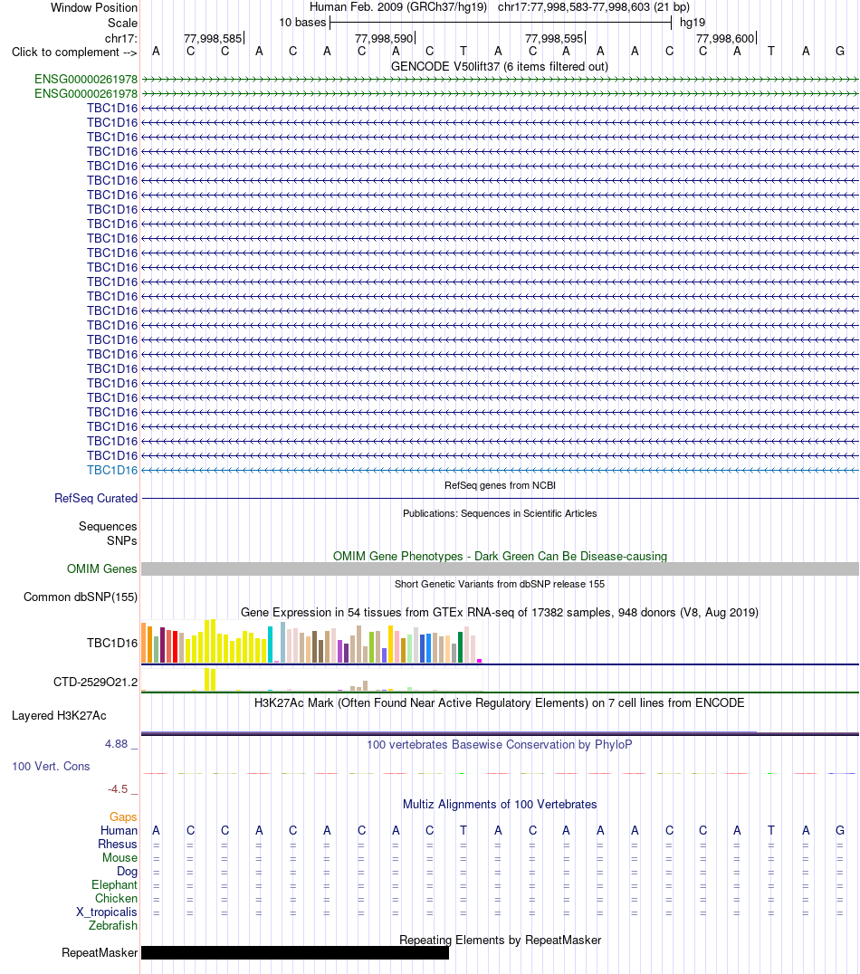Select the light-blue TBC1D16 transcript label

112,470
